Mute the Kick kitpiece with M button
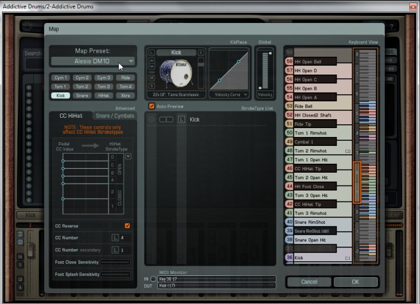 click(152, 78)
